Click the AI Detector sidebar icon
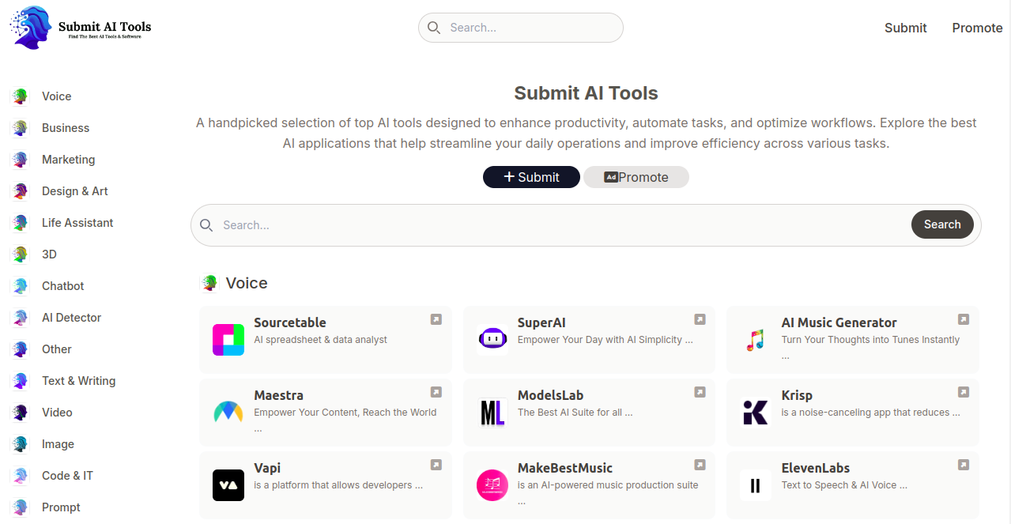The height and width of the screenshot is (524, 1011). tap(19, 318)
